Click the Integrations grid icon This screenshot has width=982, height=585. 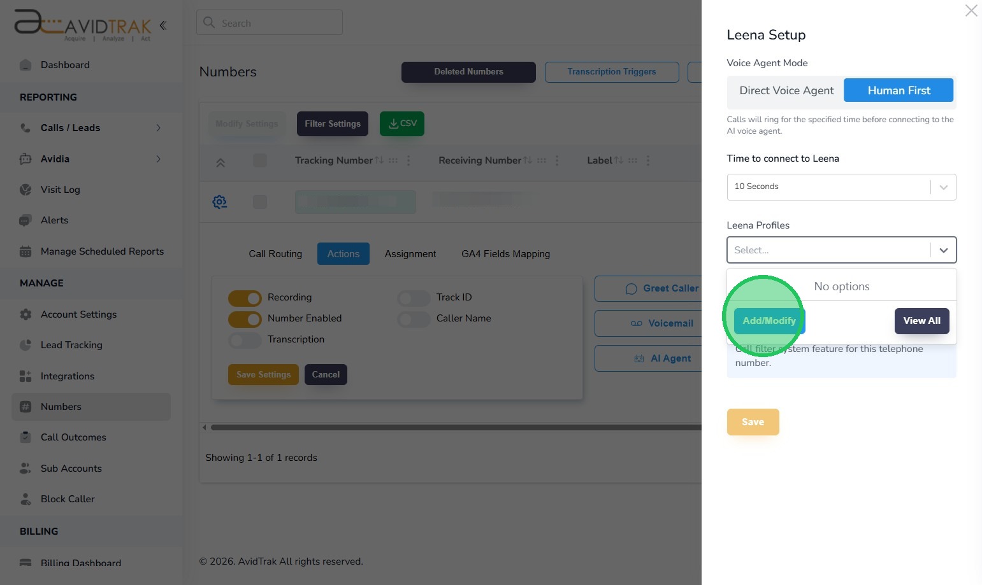click(25, 376)
